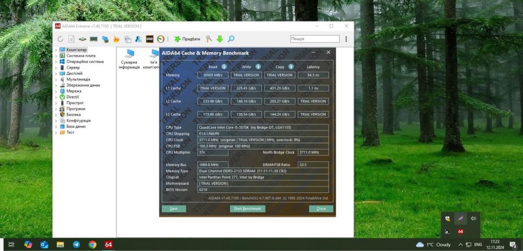Expand the DirectX tree node

coord(56,97)
